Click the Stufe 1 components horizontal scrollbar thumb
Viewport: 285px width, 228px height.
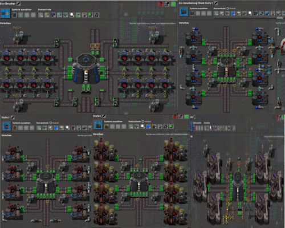[x=279, y=18]
